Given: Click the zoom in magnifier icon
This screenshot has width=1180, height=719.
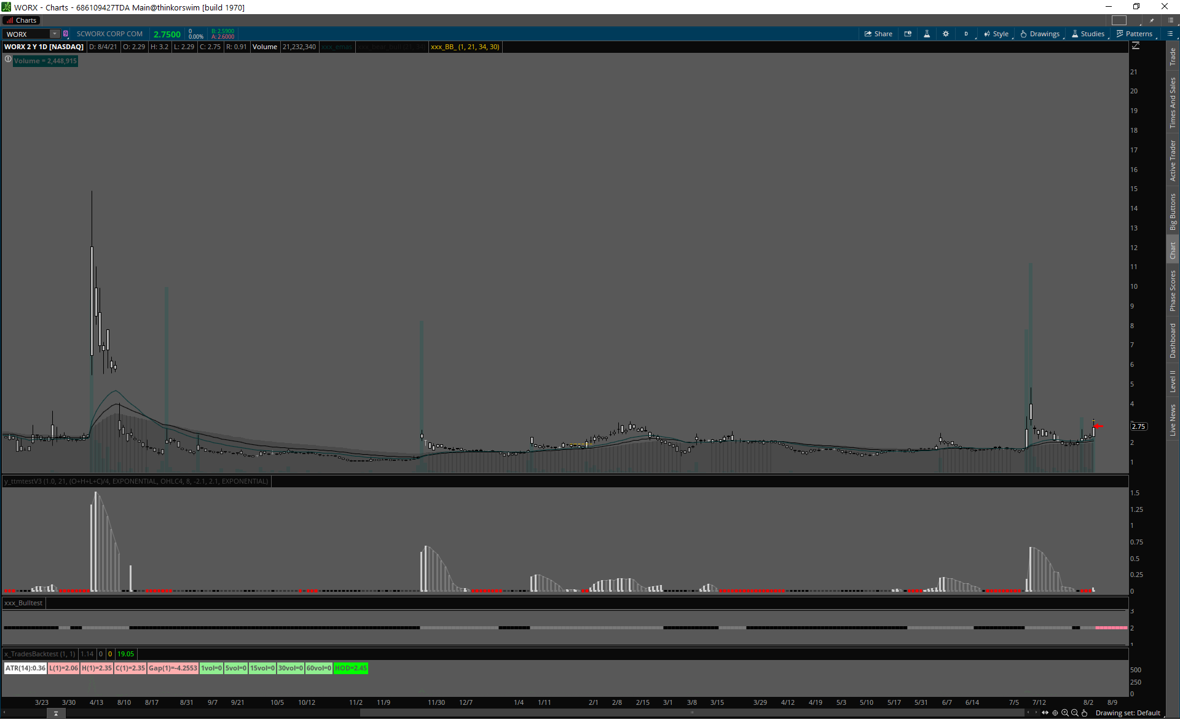Looking at the screenshot, I should click(x=1065, y=713).
